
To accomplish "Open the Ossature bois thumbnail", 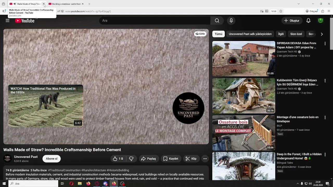I will tap(244, 133).
